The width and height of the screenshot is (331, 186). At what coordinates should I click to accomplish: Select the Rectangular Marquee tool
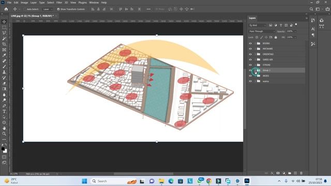coord(4,27)
